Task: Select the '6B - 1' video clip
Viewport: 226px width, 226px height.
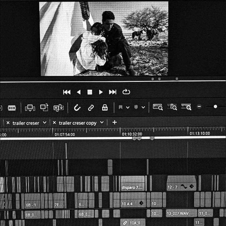Action: pos(32,201)
